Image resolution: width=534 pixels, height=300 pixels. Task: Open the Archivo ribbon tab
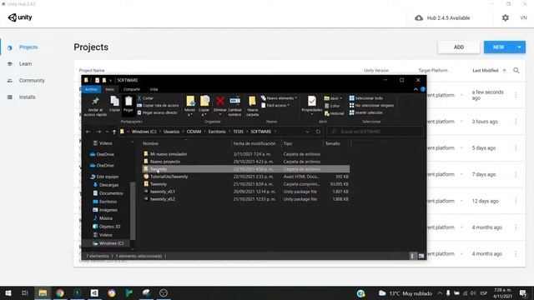[91, 89]
